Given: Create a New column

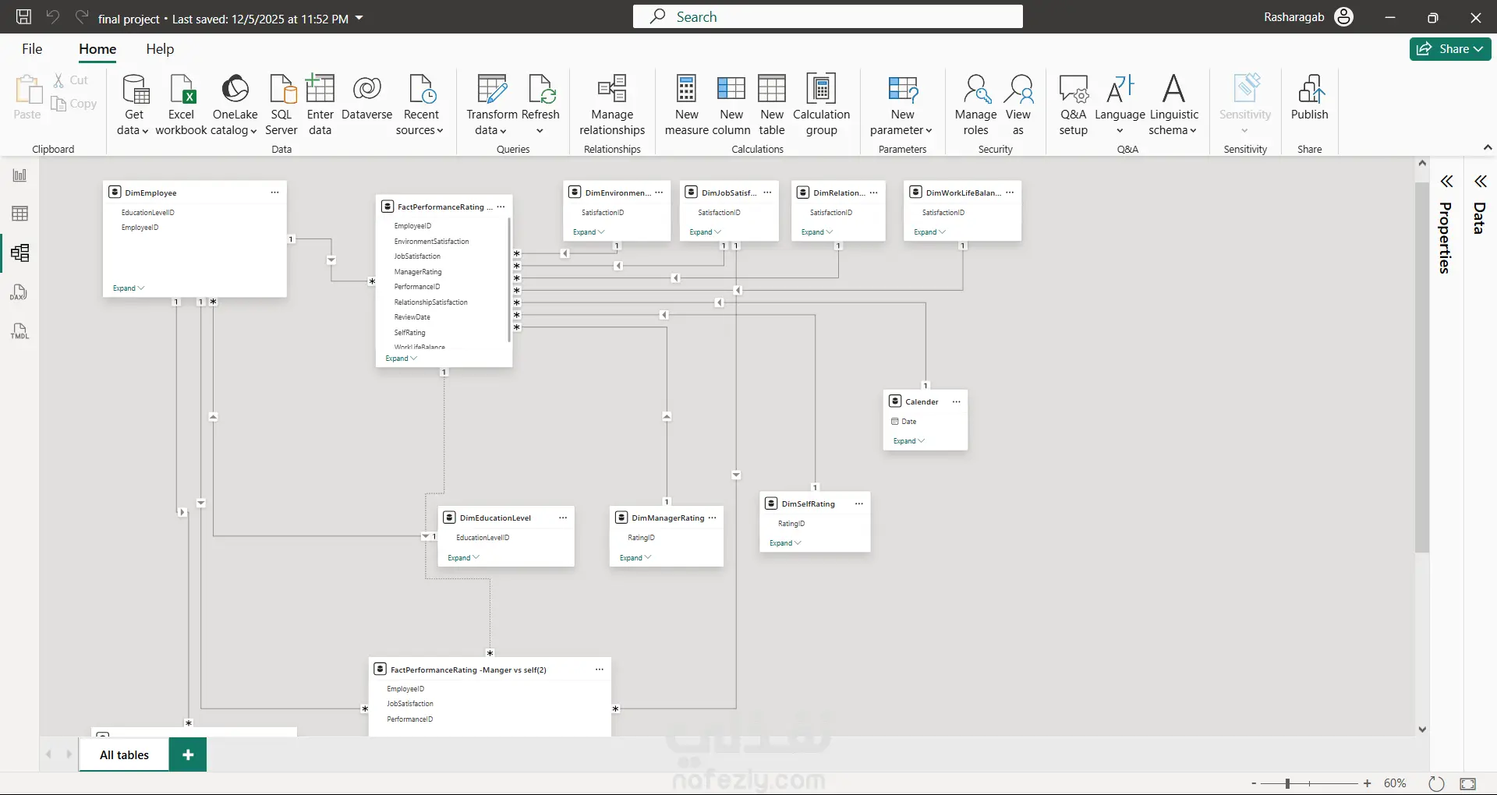Looking at the screenshot, I should (x=731, y=105).
